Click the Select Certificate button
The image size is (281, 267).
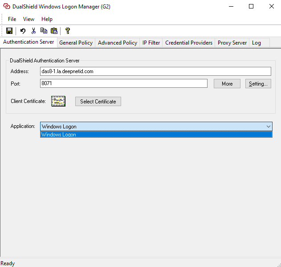click(98, 102)
